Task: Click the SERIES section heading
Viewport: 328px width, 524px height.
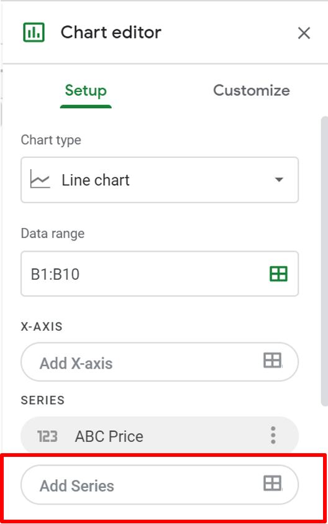Action: [42, 400]
